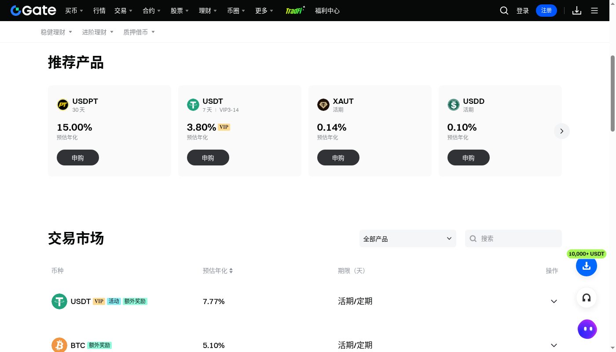Viewport: 616px width, 352px height.
Task: Click 0.10% rate on USDD card
Action: pos(462,127)
